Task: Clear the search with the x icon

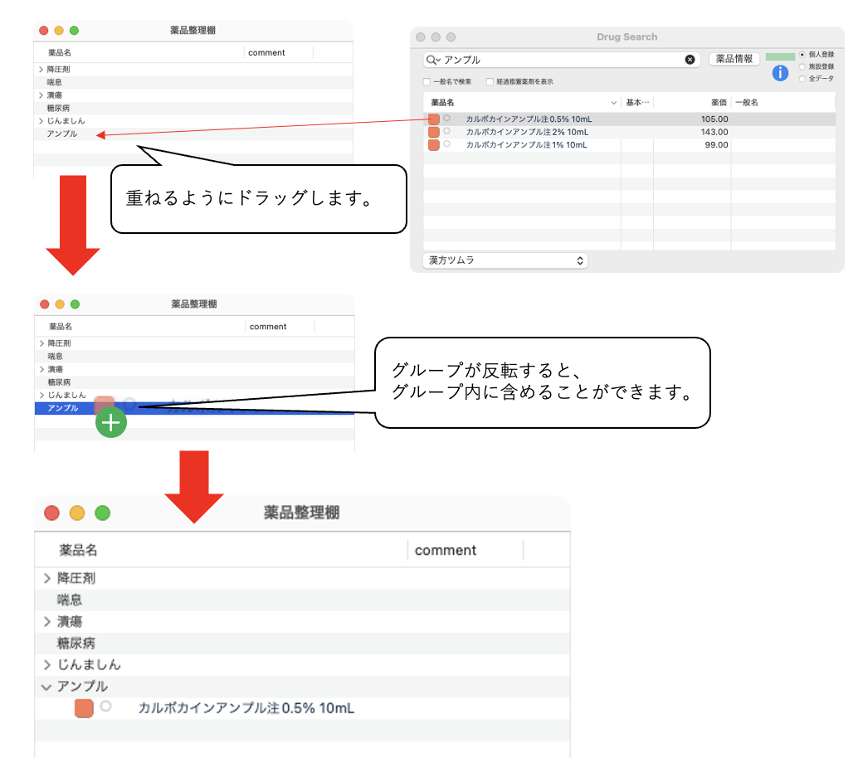Action: coord(688,58)
